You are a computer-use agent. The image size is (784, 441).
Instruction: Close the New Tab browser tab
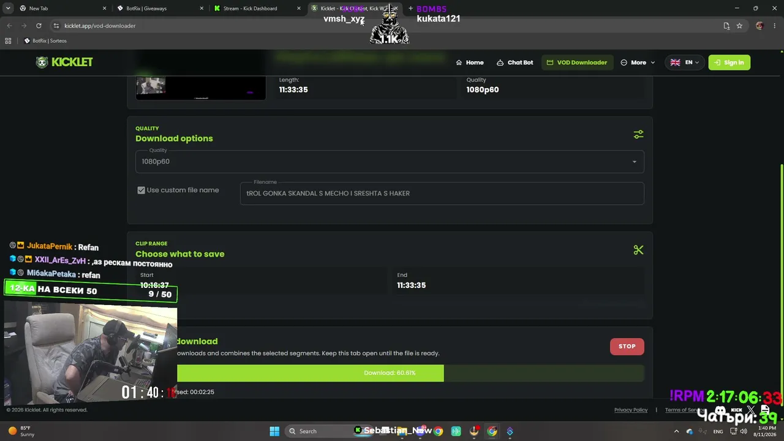click(104, 9)
